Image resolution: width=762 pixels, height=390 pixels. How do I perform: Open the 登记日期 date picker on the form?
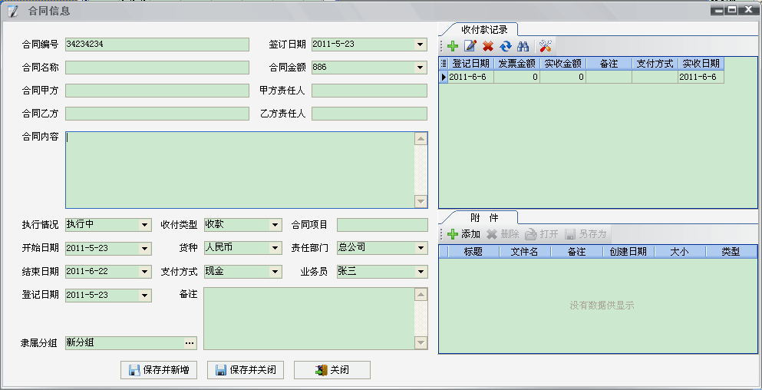click(144, 295)
